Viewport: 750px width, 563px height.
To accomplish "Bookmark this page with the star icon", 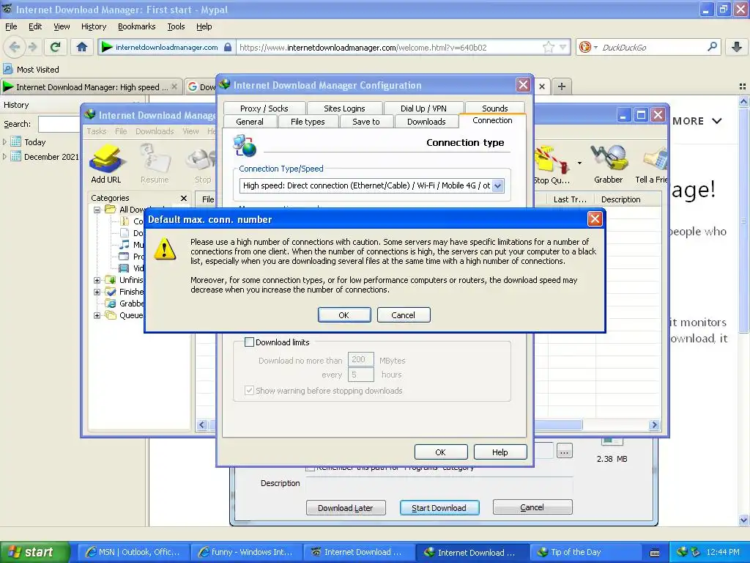I will 548,47.
